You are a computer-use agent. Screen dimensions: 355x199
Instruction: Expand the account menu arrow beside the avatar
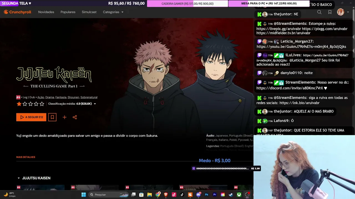pyautogui.click(x=348, y=12)
